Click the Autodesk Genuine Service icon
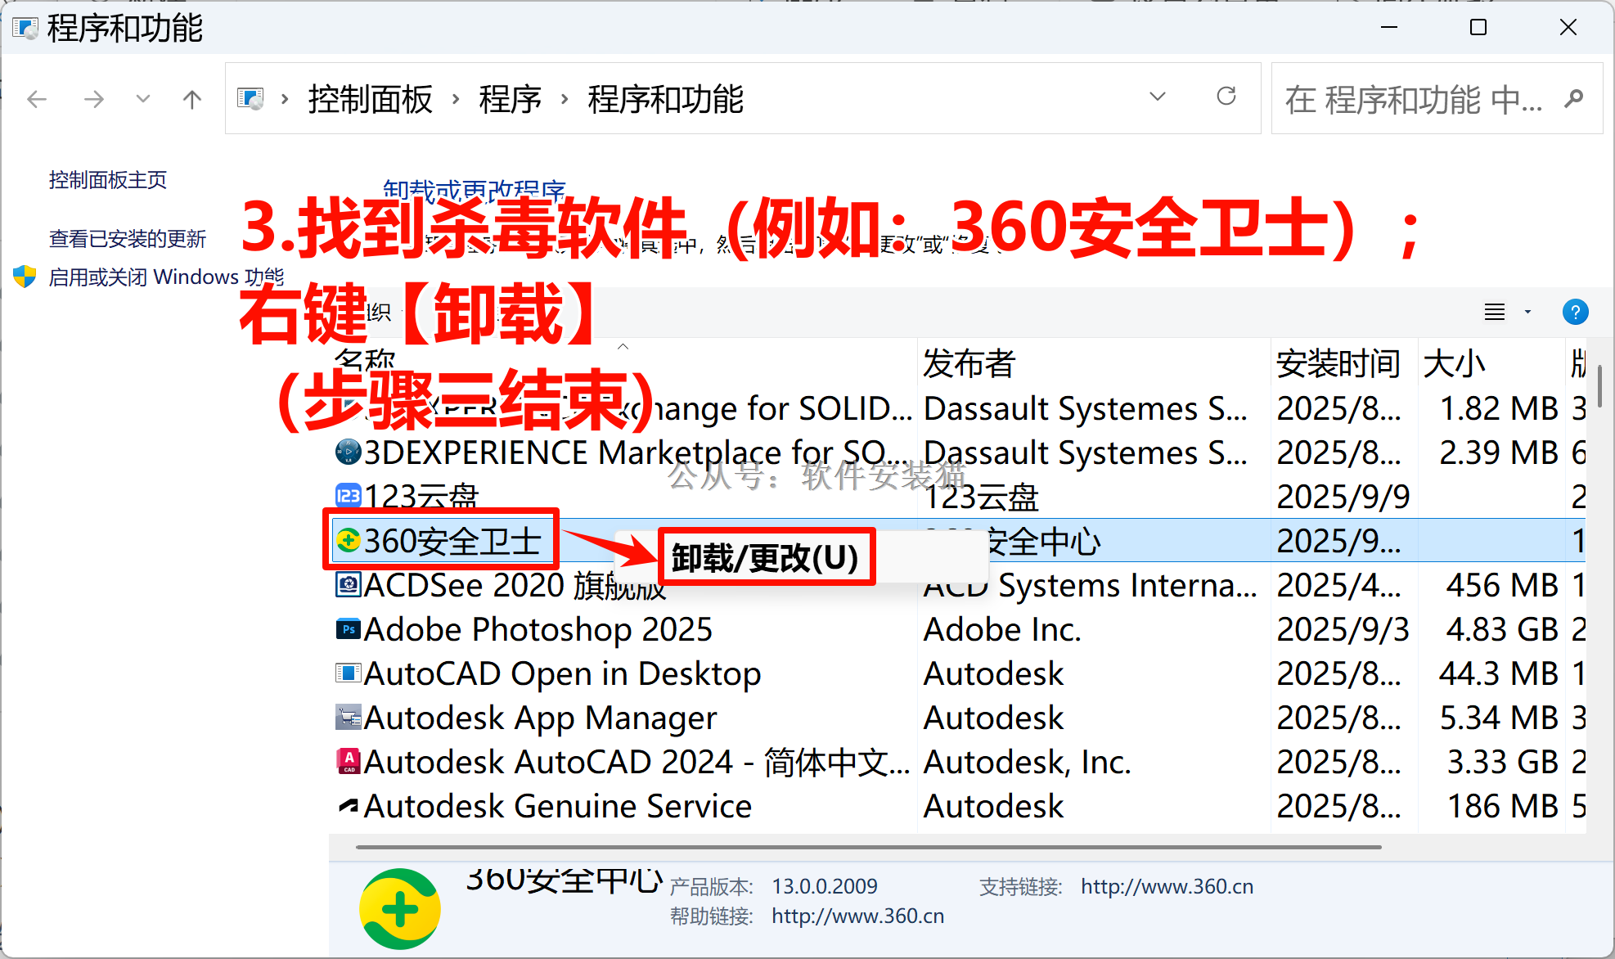Image resolution: width=1615 pixels, height=959 pixels. [349, 806]
